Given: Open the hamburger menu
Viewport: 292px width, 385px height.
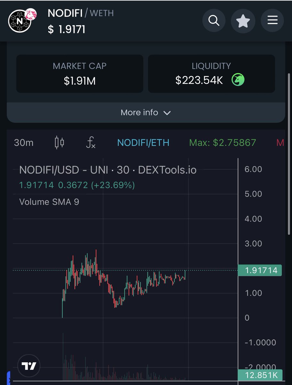Looking at the screenshot, I should pyautogui.click(x=272, y=21).
